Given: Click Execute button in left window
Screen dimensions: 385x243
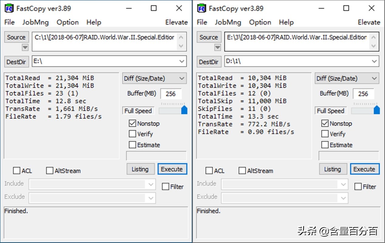Looking at the screenshot, I should tap(172, 169).
